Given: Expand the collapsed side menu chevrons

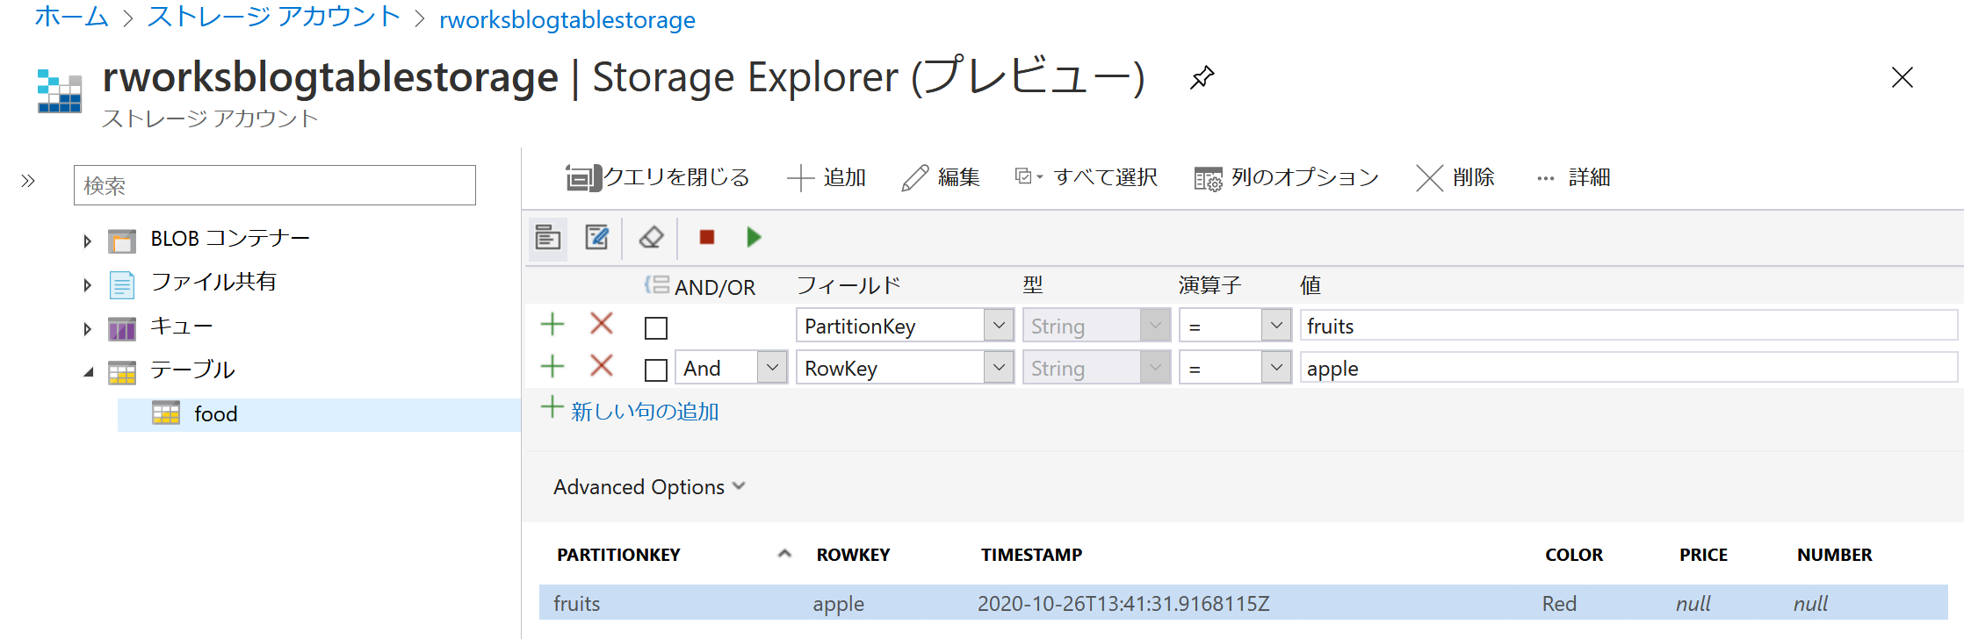Looking at the screenshot, I should click(28, 181).
